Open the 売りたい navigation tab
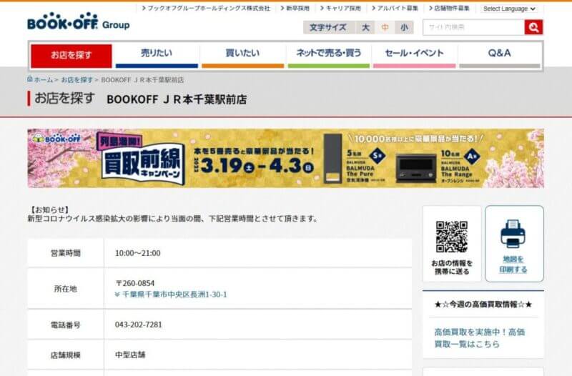572x376 pixels. click(157, 56)
